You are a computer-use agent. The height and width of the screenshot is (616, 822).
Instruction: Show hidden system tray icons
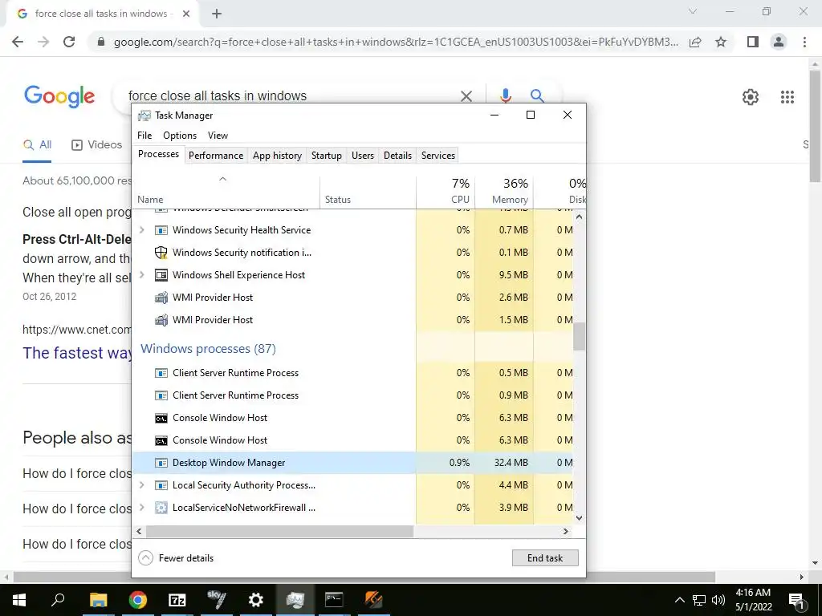coord(679,600)
